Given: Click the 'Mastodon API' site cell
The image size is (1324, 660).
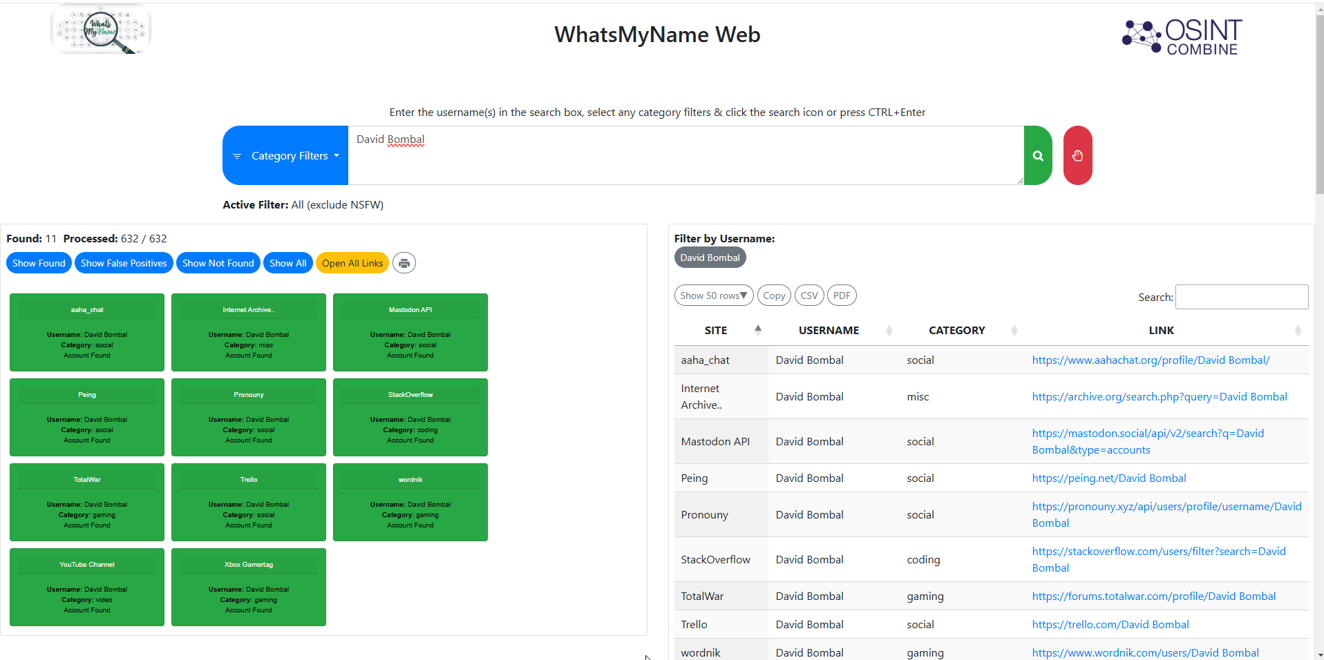Looking at the screenshot, I should pos(721,441).
